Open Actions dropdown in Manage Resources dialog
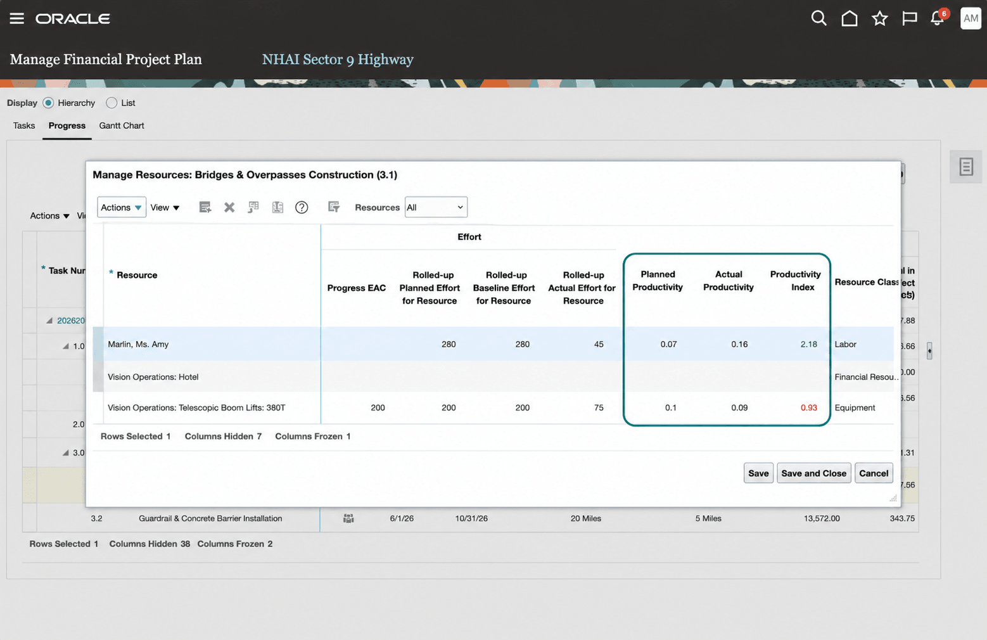 click(122, 207)
